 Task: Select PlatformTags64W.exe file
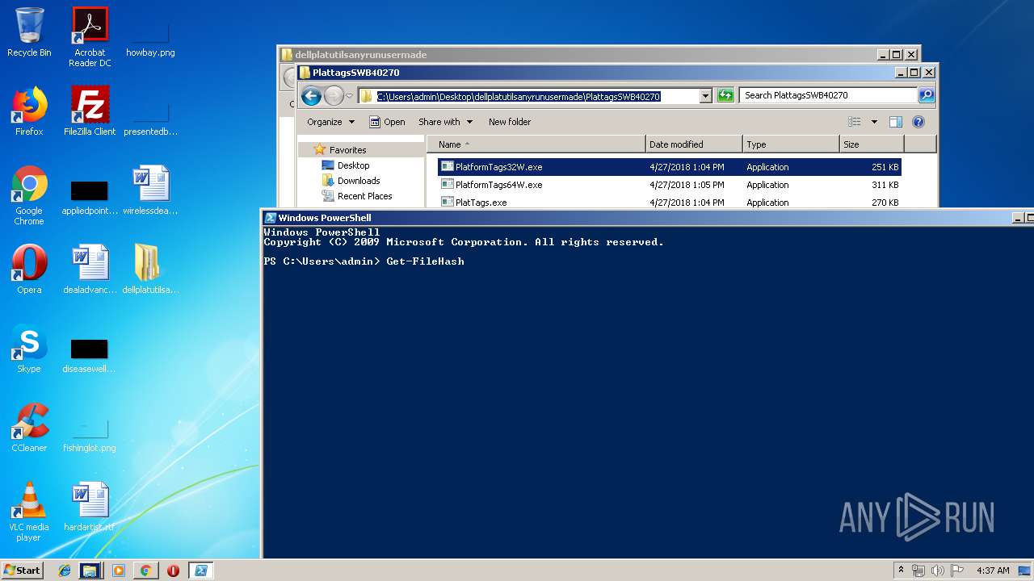(x=669, y=185)
